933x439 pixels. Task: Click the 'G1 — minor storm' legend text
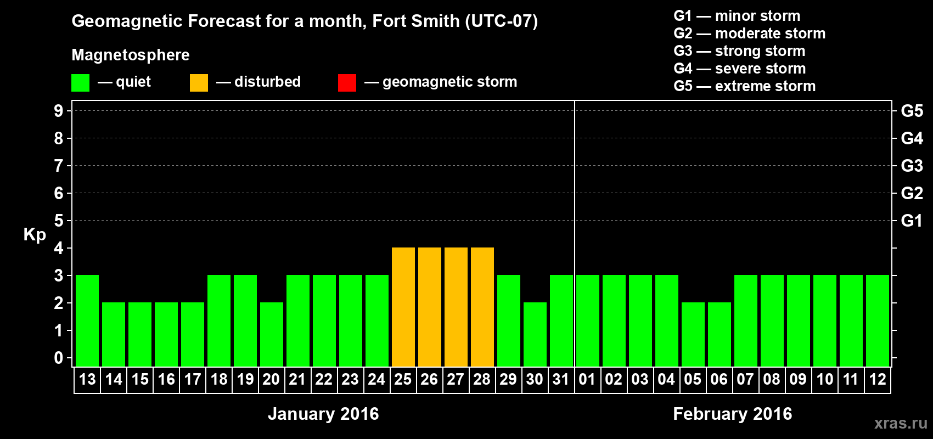pyautogui.click(x=737, y=16)
